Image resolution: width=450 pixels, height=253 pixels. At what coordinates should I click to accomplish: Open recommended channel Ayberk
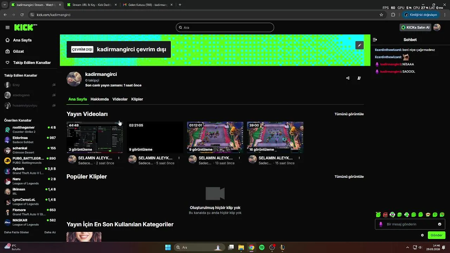pyautogui.click(x=30, y=171)
